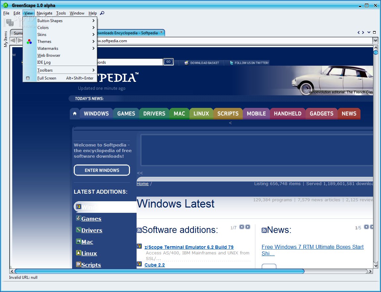Screen dimensions: 381x292
Task: Click next arrow next to 1/7 counter
Action: (248, 227)
